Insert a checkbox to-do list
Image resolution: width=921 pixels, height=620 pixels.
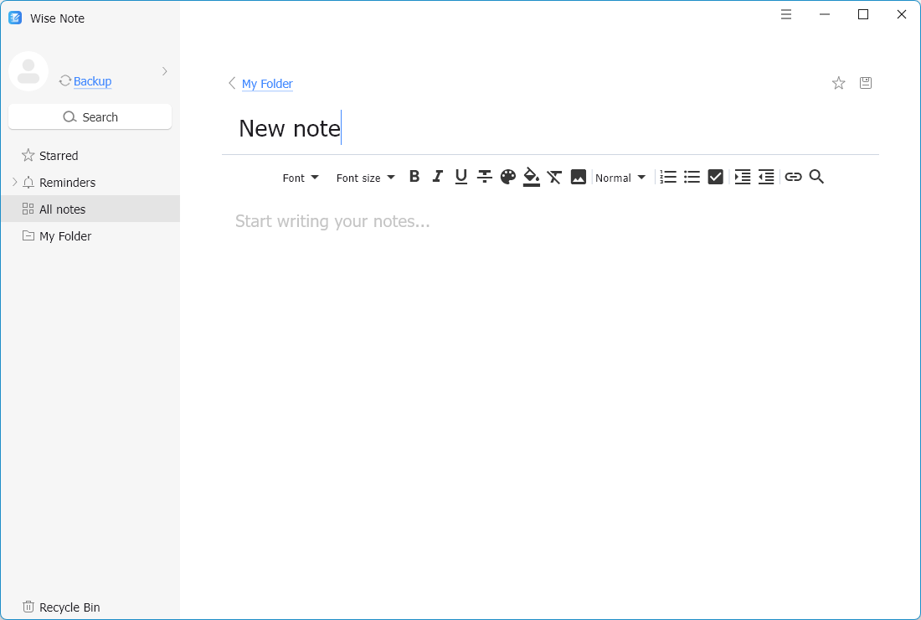715,177
